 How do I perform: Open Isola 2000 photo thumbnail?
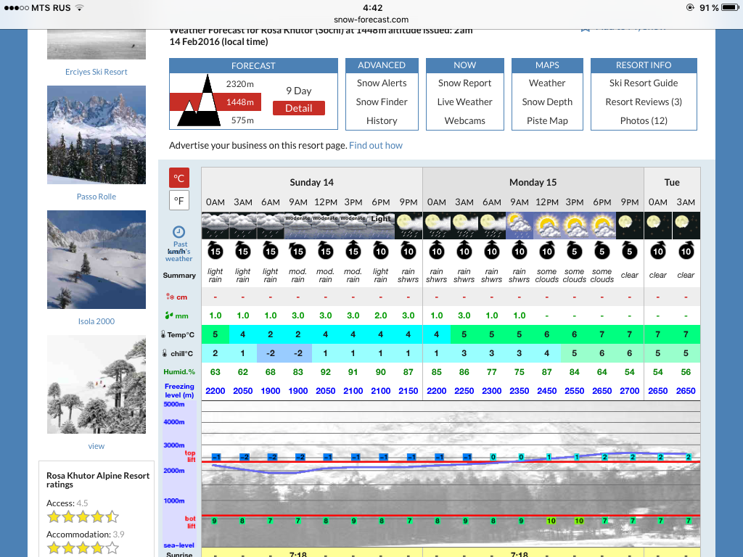tap(97, 260)
